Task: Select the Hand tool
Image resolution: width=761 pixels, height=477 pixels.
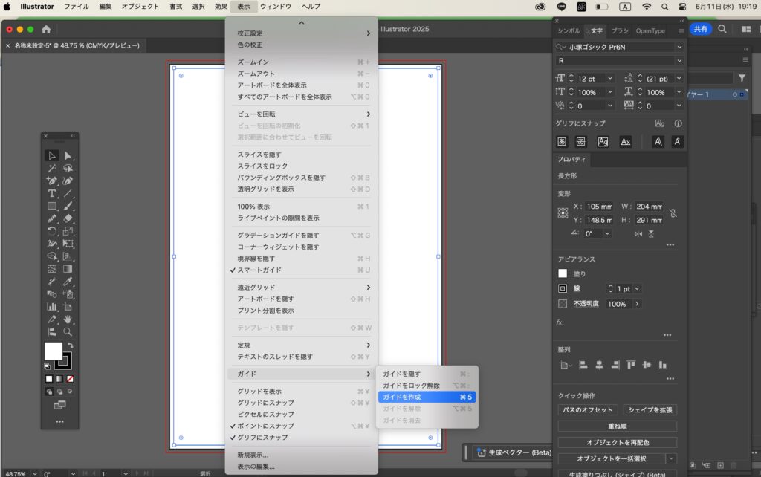Action: [68, 319]
